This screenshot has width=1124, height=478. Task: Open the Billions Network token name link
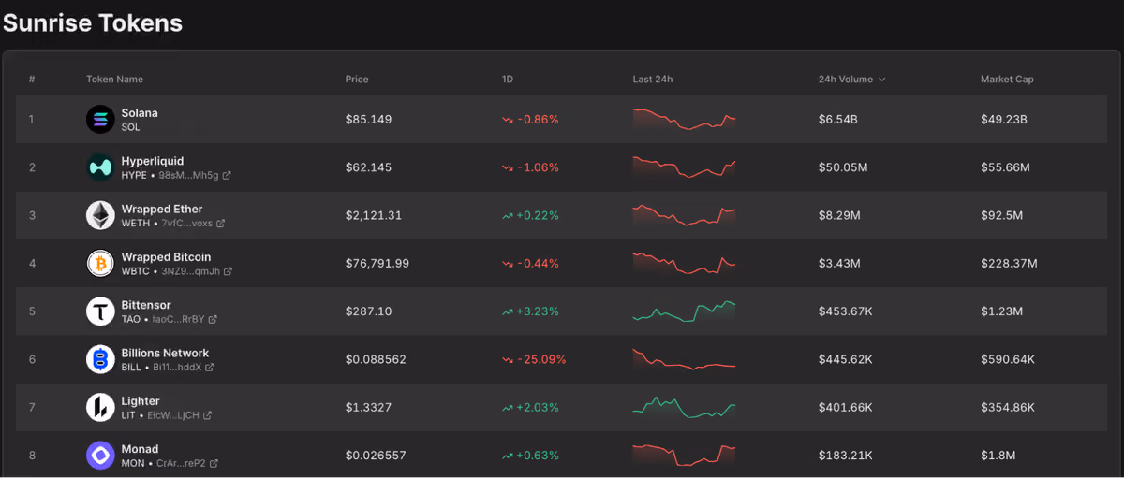[x=165, y=353]
